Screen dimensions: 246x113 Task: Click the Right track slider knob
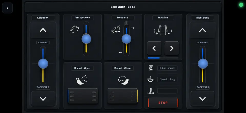(x=203, y=64)
